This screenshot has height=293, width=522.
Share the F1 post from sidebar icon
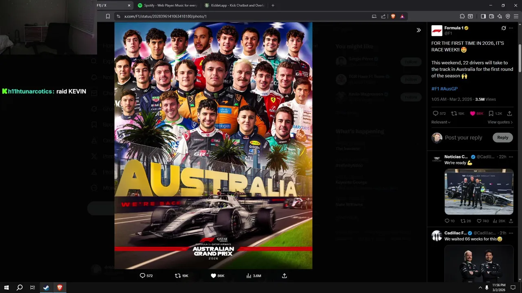click(509, 114)
